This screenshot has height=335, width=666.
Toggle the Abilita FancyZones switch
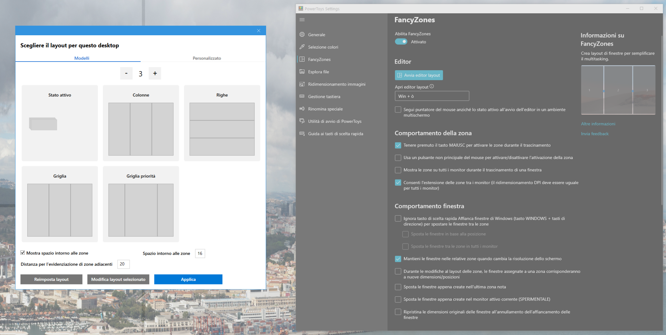click(401, 42)
